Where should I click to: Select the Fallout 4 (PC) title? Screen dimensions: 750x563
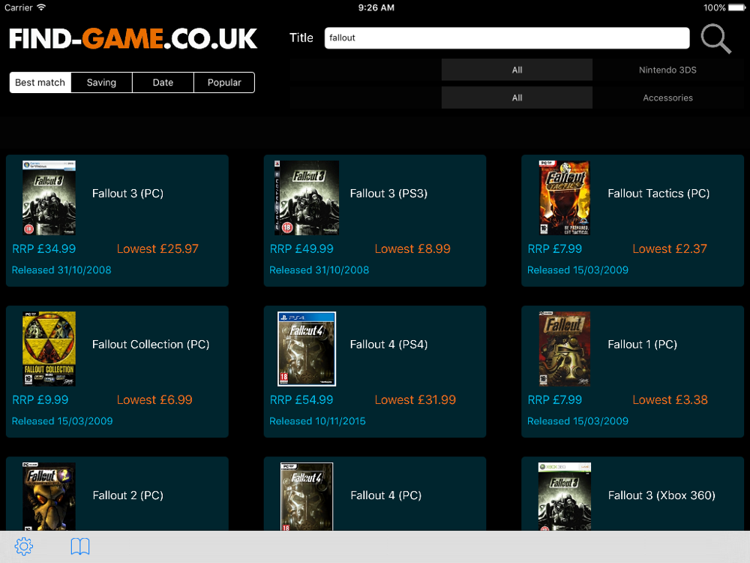385,495
